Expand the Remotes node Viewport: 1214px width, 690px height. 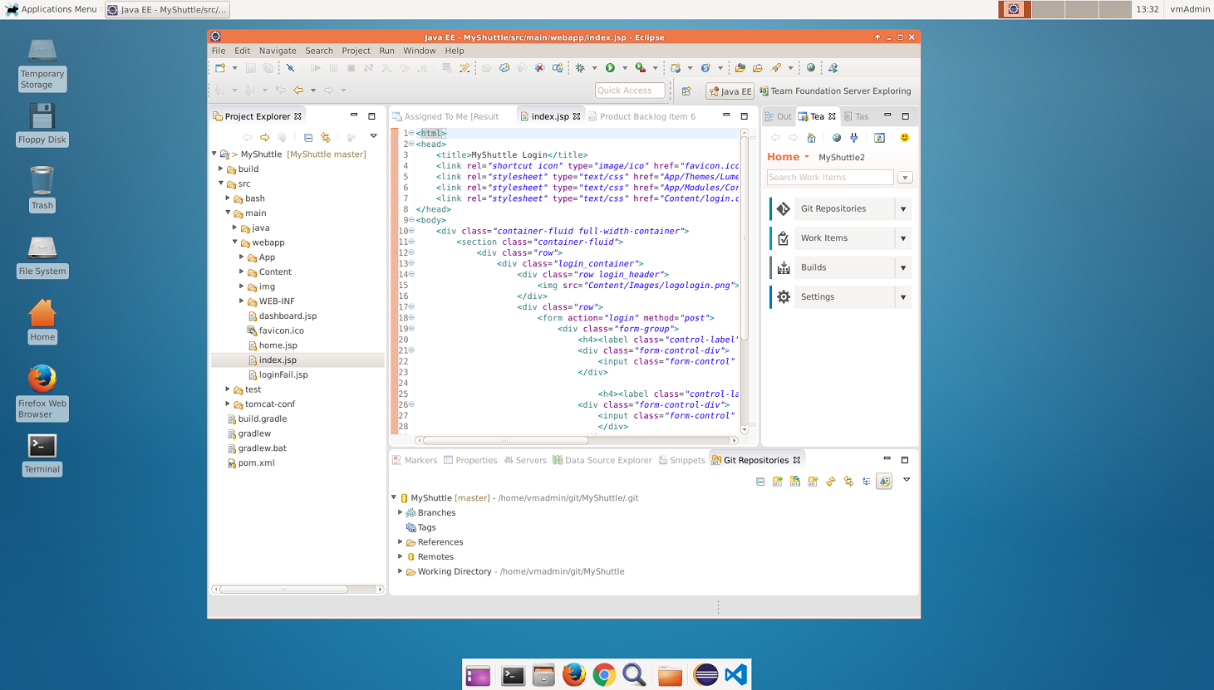pos(401,557)
